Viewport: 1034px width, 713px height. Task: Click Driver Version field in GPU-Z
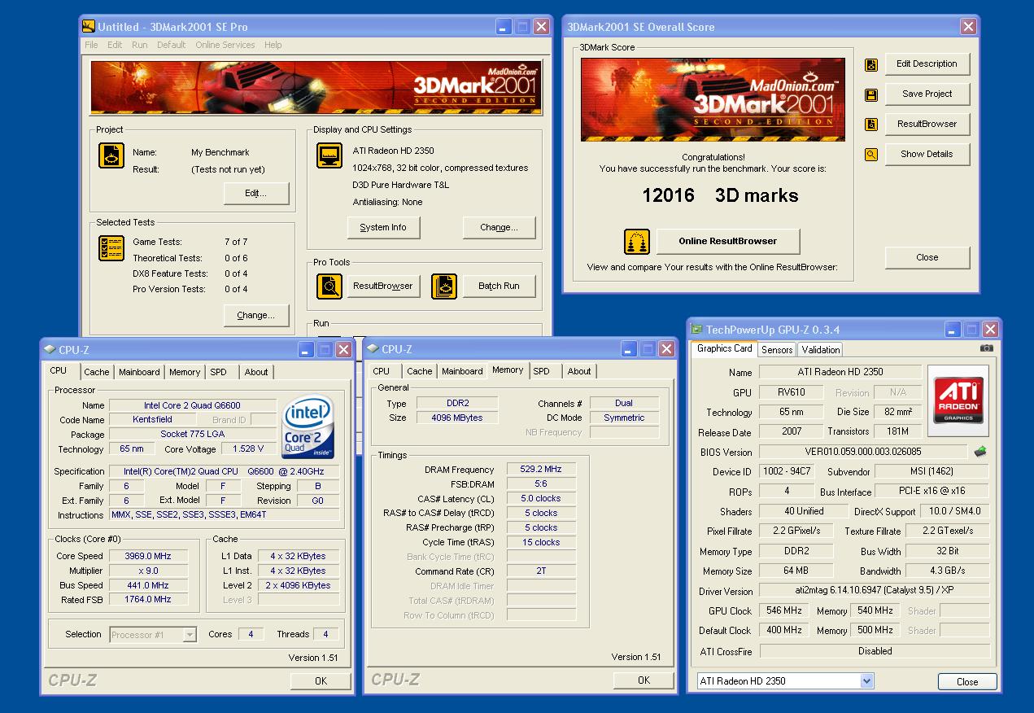pyautogui.click(x=874, y=591)
